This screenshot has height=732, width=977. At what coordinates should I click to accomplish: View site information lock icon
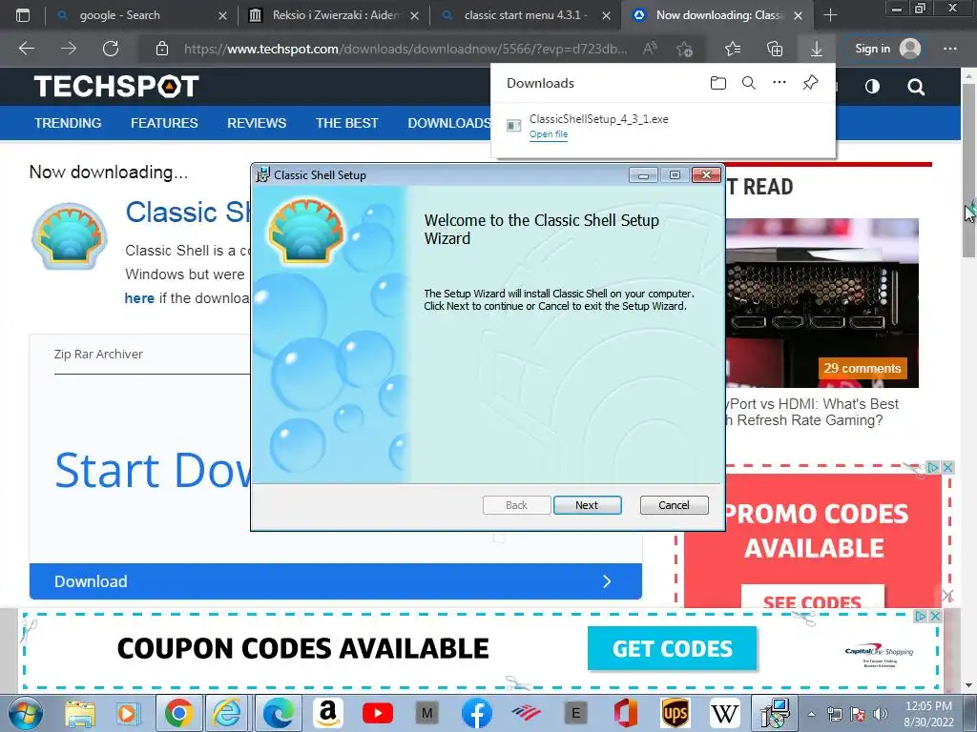coord(162,49)
